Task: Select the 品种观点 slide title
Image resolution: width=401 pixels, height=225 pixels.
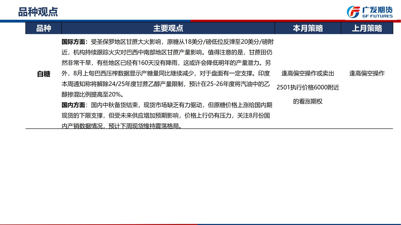Action: [38, 12]
